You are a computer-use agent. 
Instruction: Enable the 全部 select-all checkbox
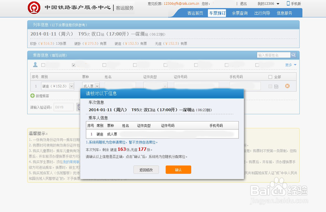(x=270, y=76)
